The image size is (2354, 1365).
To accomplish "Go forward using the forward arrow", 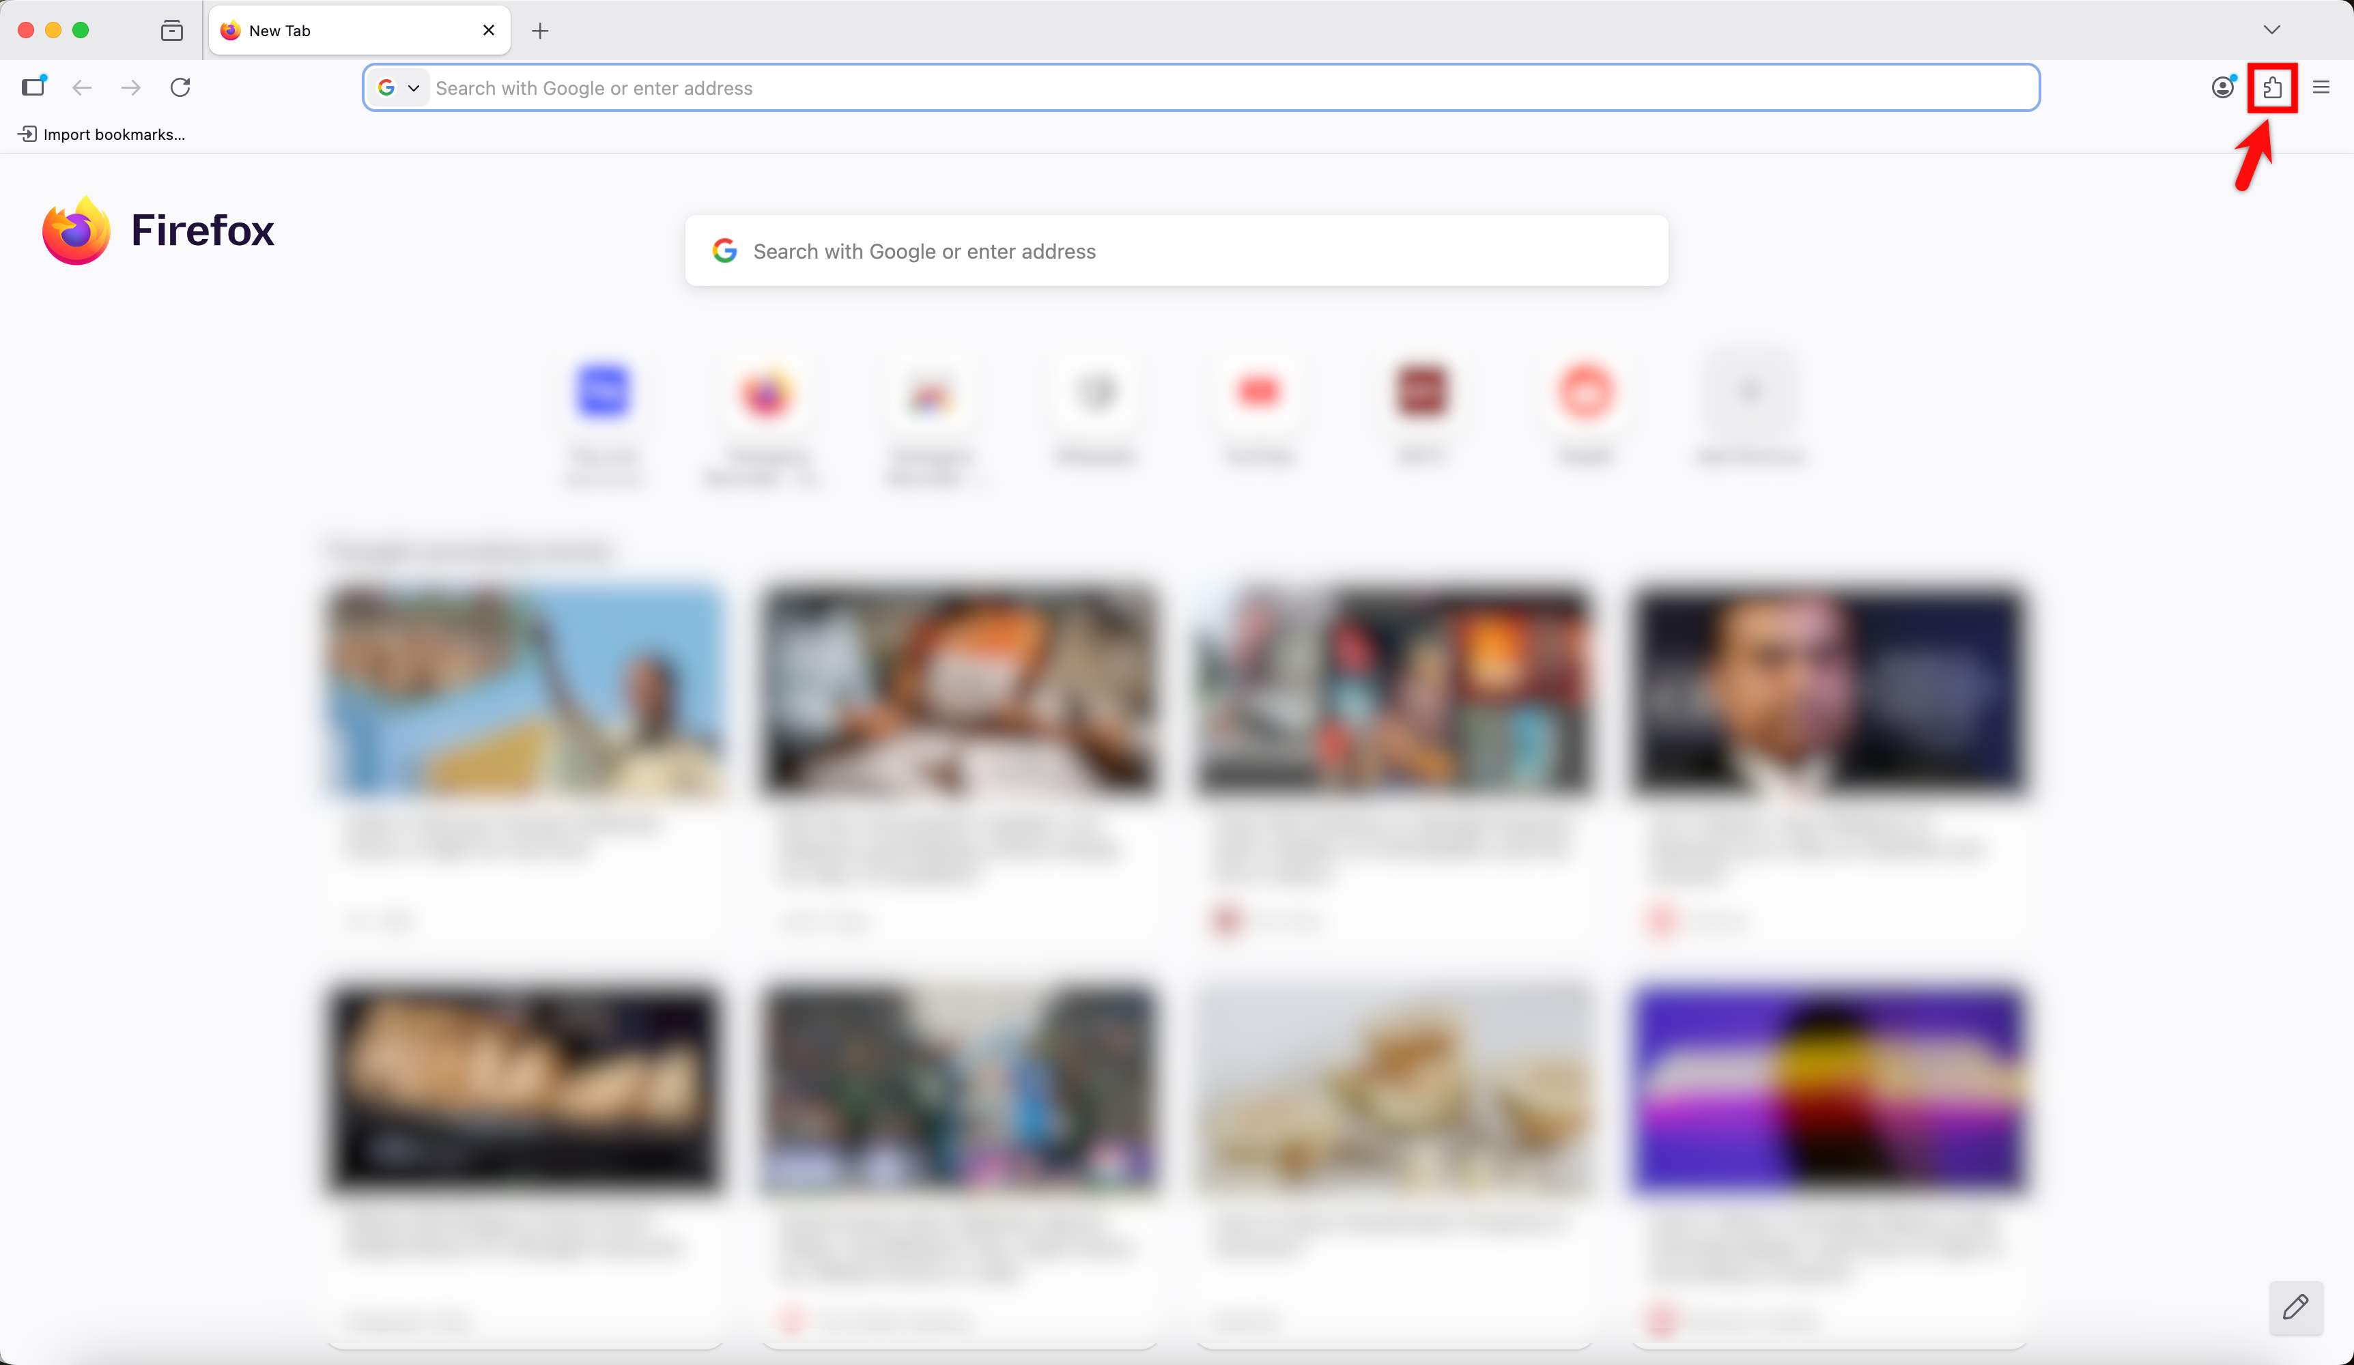I will [x=131, y=88].
